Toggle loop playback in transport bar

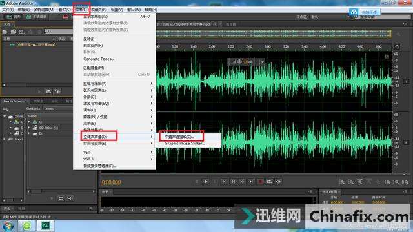269,182
